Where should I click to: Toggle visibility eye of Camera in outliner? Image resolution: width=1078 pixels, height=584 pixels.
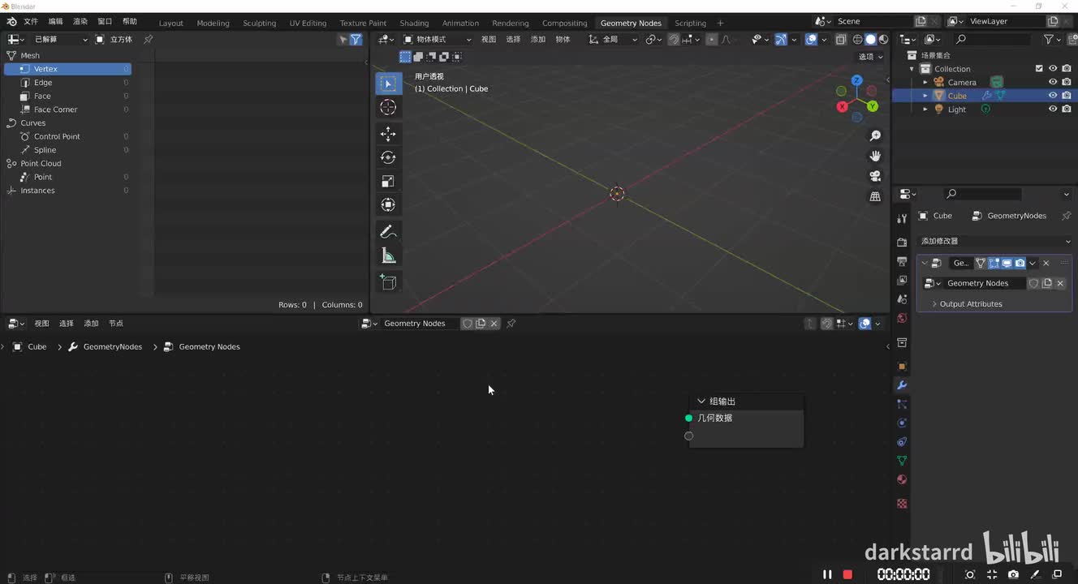pos(1053,82)
